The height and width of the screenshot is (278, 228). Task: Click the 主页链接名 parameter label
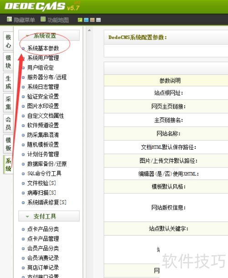click(168, 120)
